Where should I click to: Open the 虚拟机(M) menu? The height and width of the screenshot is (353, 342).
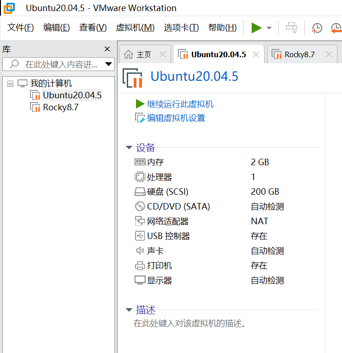point(135,28)
